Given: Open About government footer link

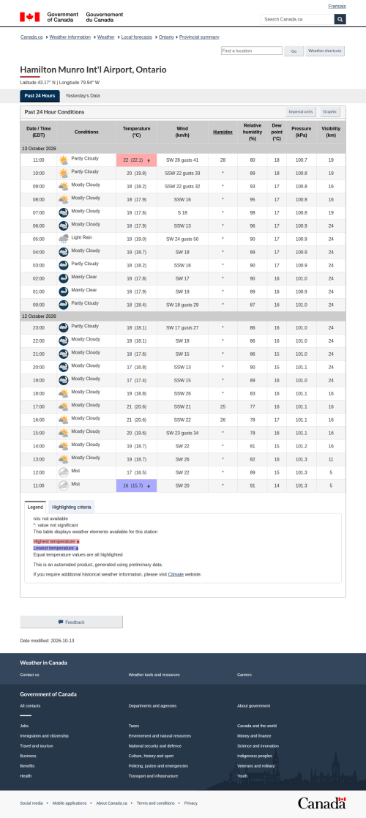Looking at the screenshot, I should click(x=253, y=706).
